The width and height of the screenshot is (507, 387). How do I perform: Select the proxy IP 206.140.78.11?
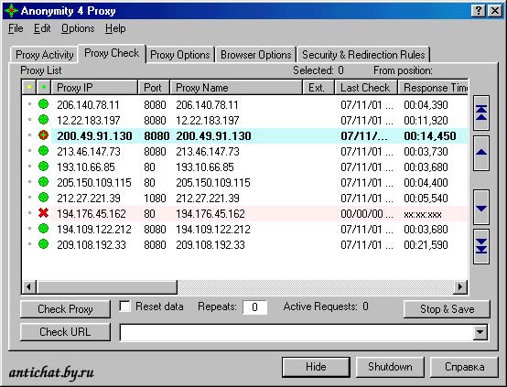pyautogui.click(x=88, y=104)
